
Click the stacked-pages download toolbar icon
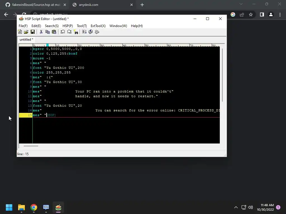point(90,32)
